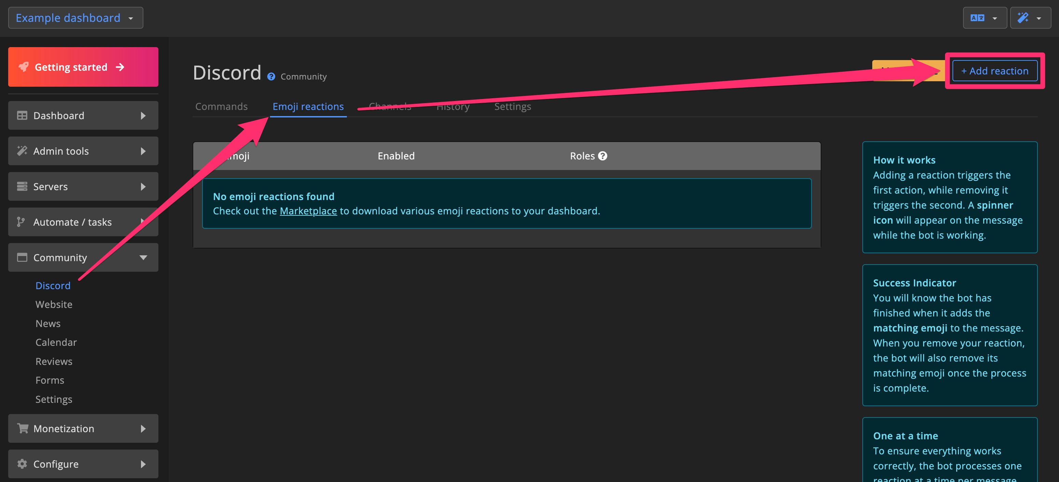Switch to the Commands tab
The height and width of the screenshot is (482, 1059).
[221, 107]
